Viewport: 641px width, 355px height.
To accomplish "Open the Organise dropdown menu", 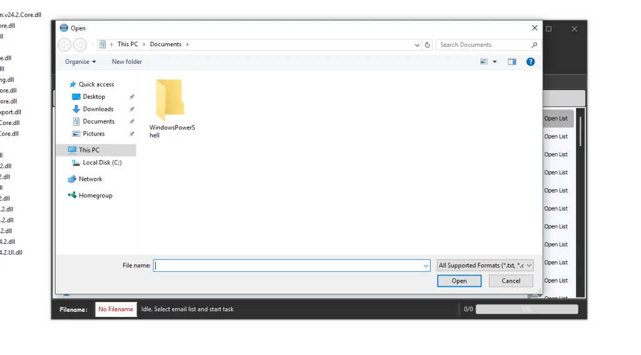I will click(81, 62).
